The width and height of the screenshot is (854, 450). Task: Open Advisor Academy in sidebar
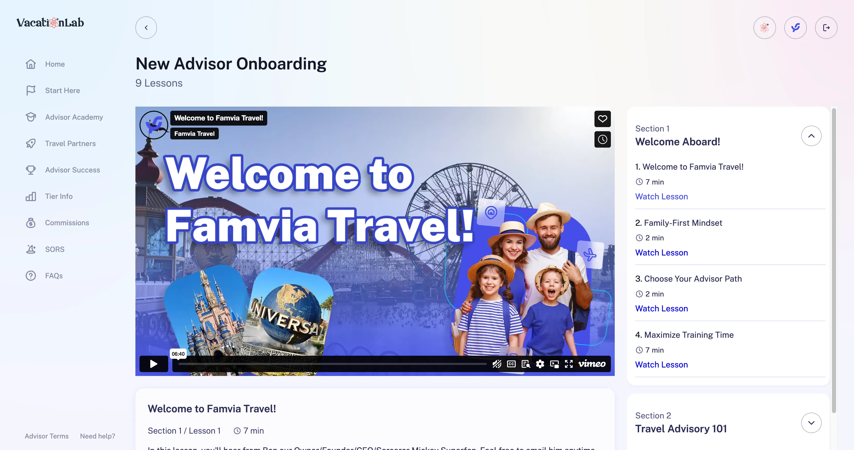(x=74, y=117)
